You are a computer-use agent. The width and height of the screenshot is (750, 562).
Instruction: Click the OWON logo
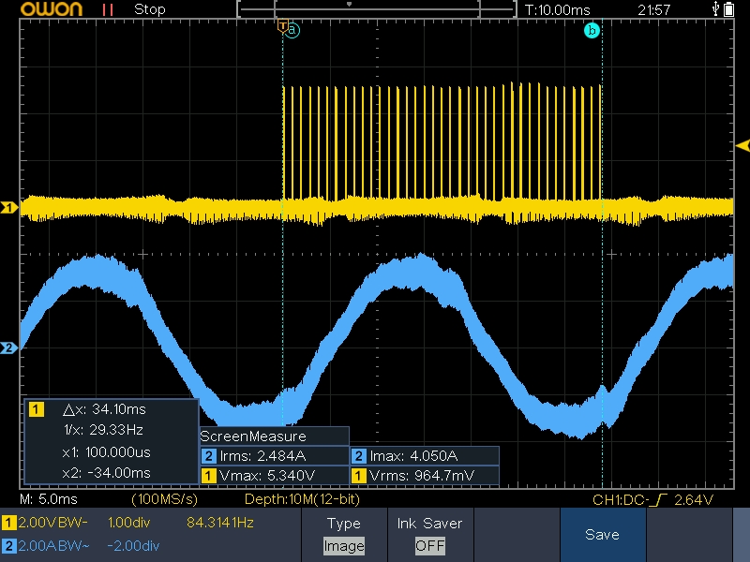tap(52, 9)
